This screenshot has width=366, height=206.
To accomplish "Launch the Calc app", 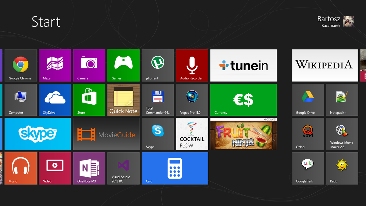I will 175,168.
